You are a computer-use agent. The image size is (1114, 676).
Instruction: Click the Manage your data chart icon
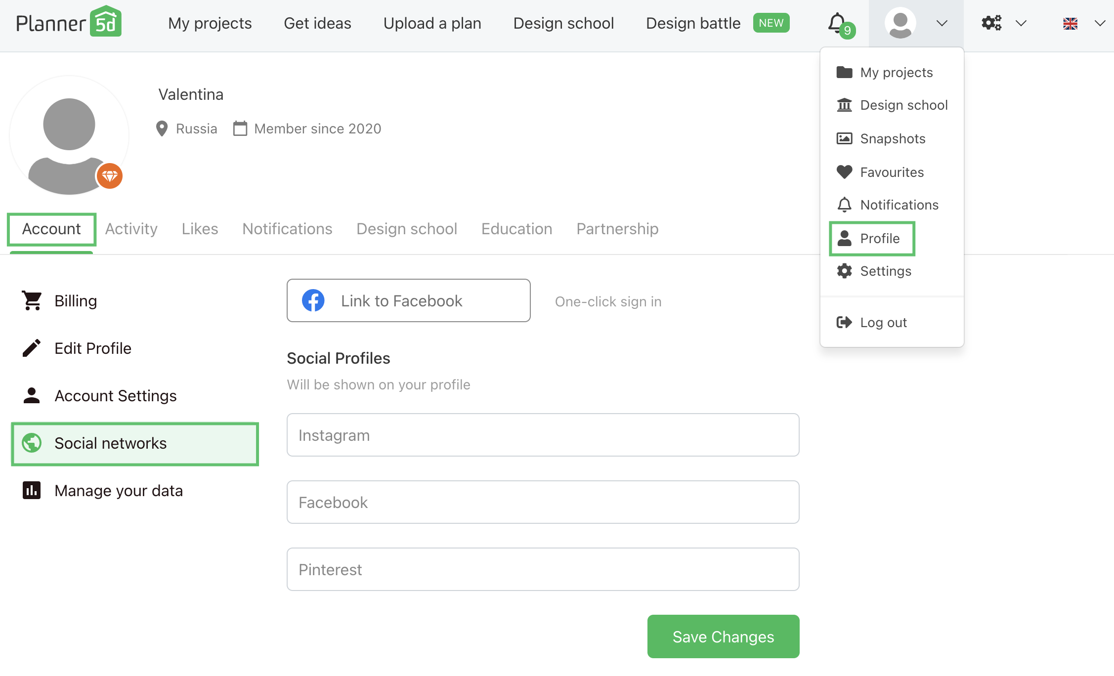tap(32, 490)
